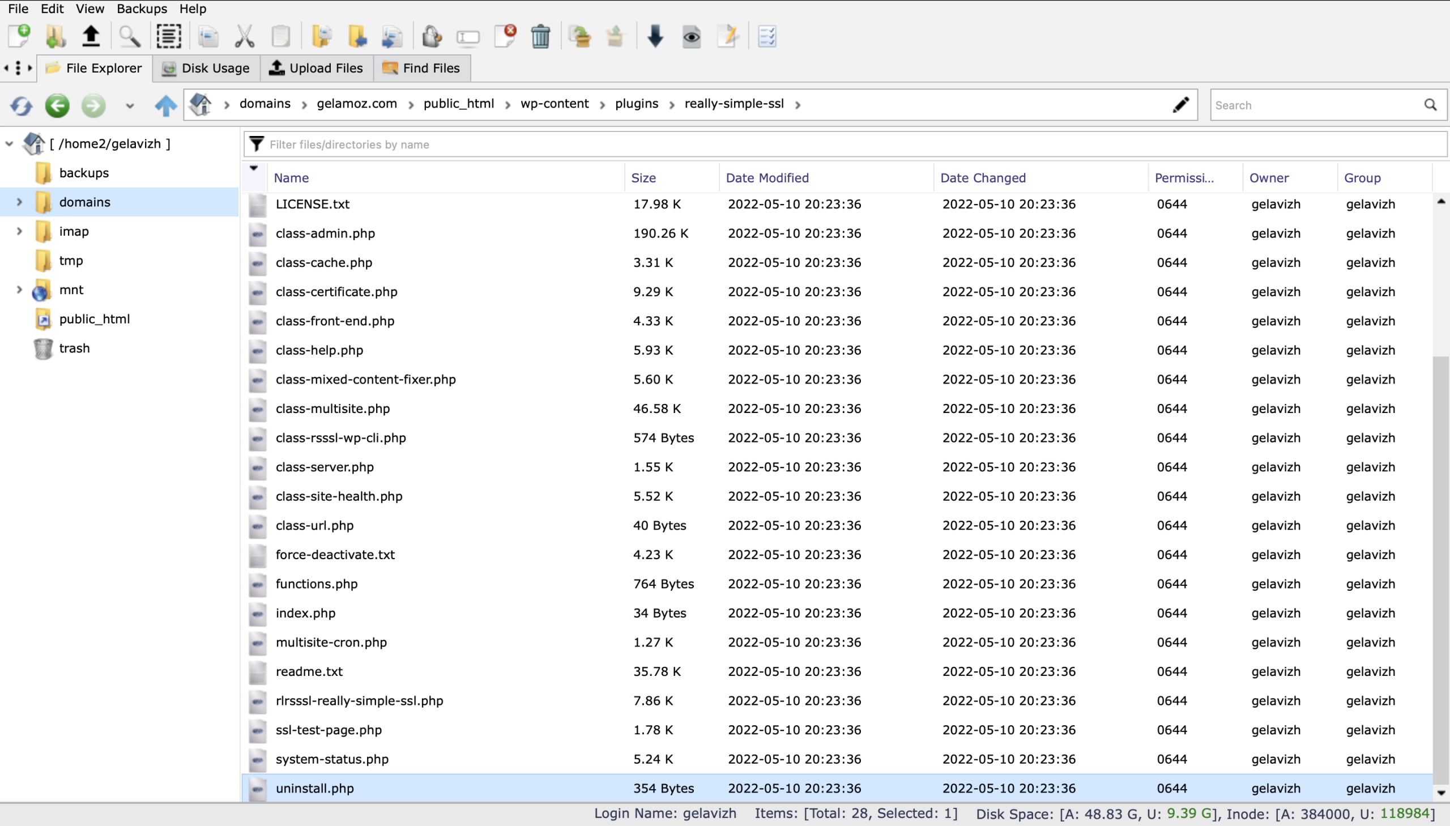The width and height of the screenshot is (1450, 826).
Task: Click public_html in the breadcrumb path
Action: [459, 104]
